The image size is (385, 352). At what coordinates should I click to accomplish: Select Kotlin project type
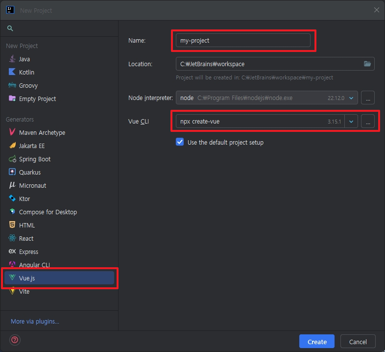[59, 72]
